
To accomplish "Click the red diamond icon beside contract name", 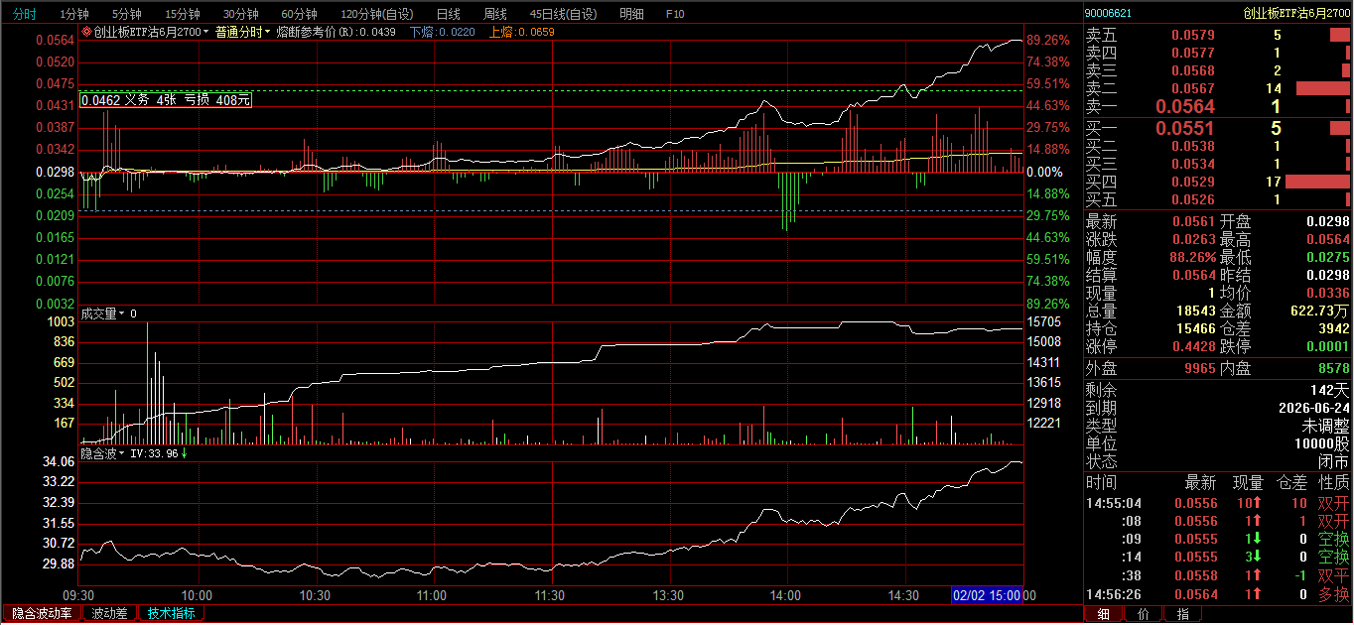I will [x=86, y=32].
